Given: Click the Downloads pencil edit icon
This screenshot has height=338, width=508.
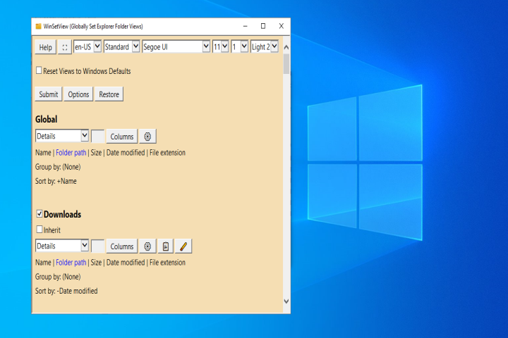Looking at the screenshot, I should click(x=183, y=246).
